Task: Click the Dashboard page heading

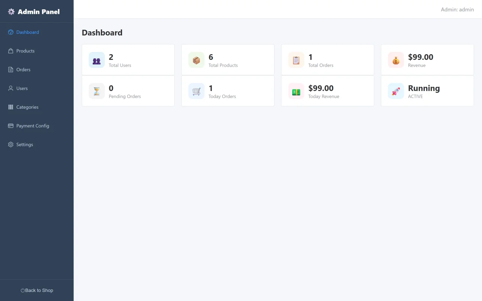Action: pyautogui.click(x=102, y=33)
